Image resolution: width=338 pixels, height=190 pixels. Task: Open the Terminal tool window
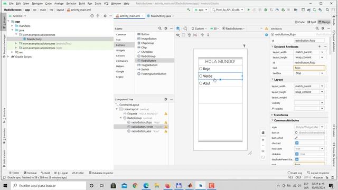tap(30, 173)
